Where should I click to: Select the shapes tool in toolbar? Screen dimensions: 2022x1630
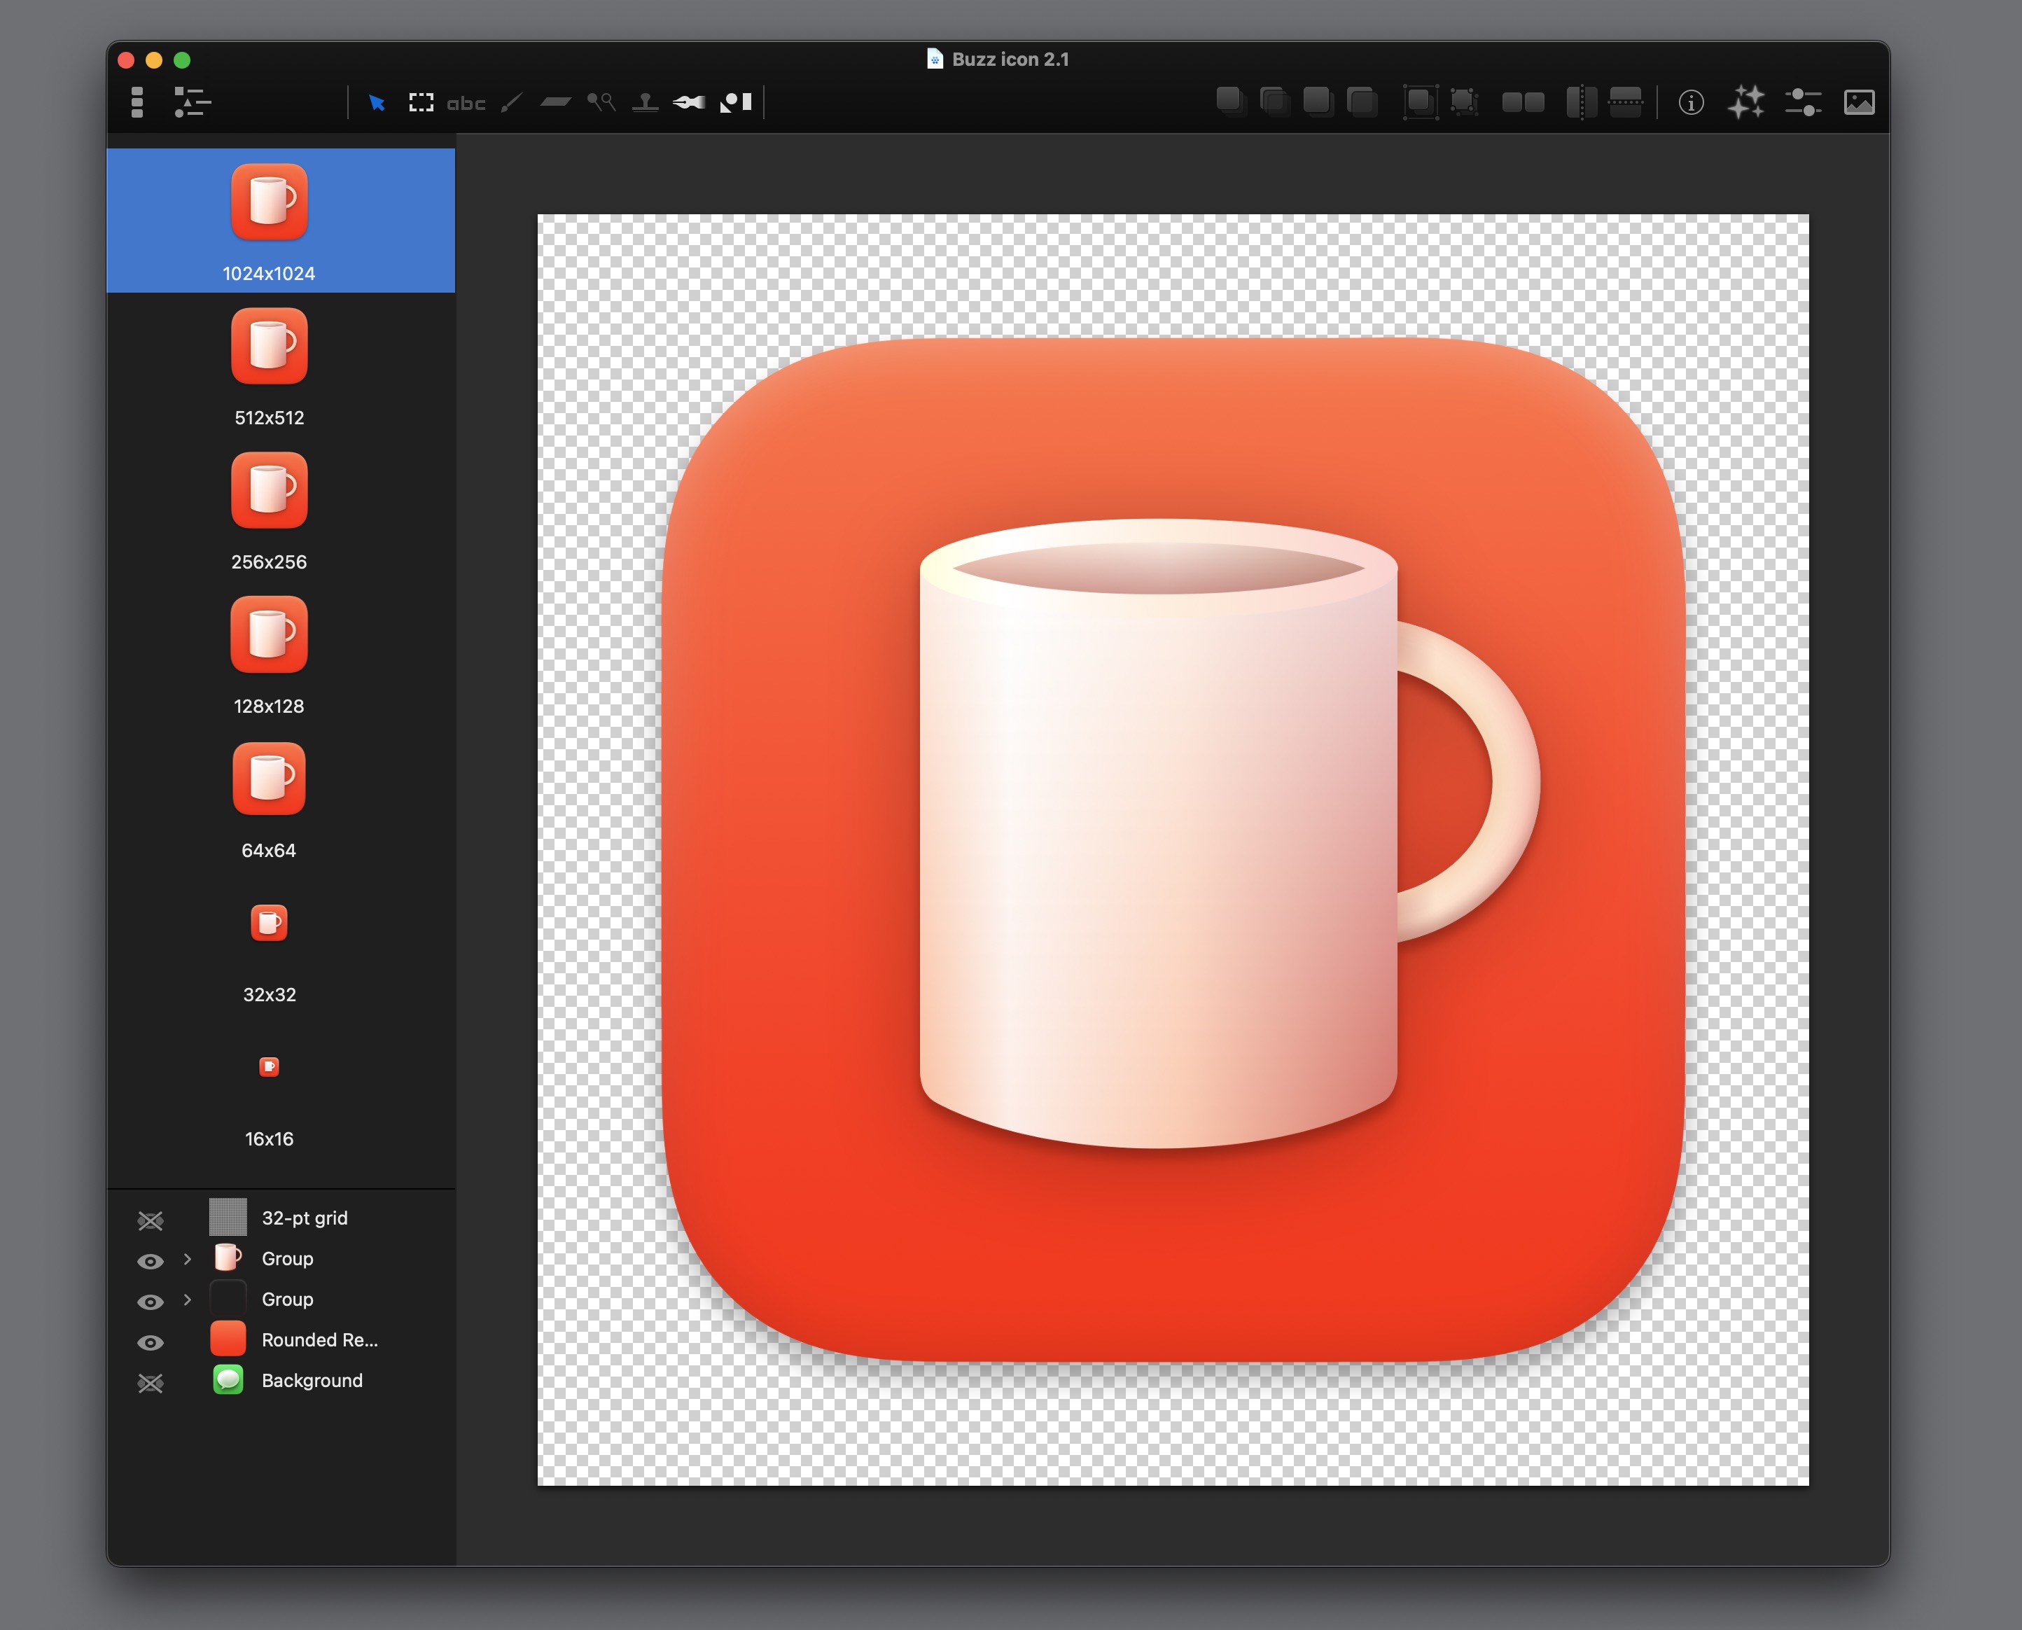[736, 102]
